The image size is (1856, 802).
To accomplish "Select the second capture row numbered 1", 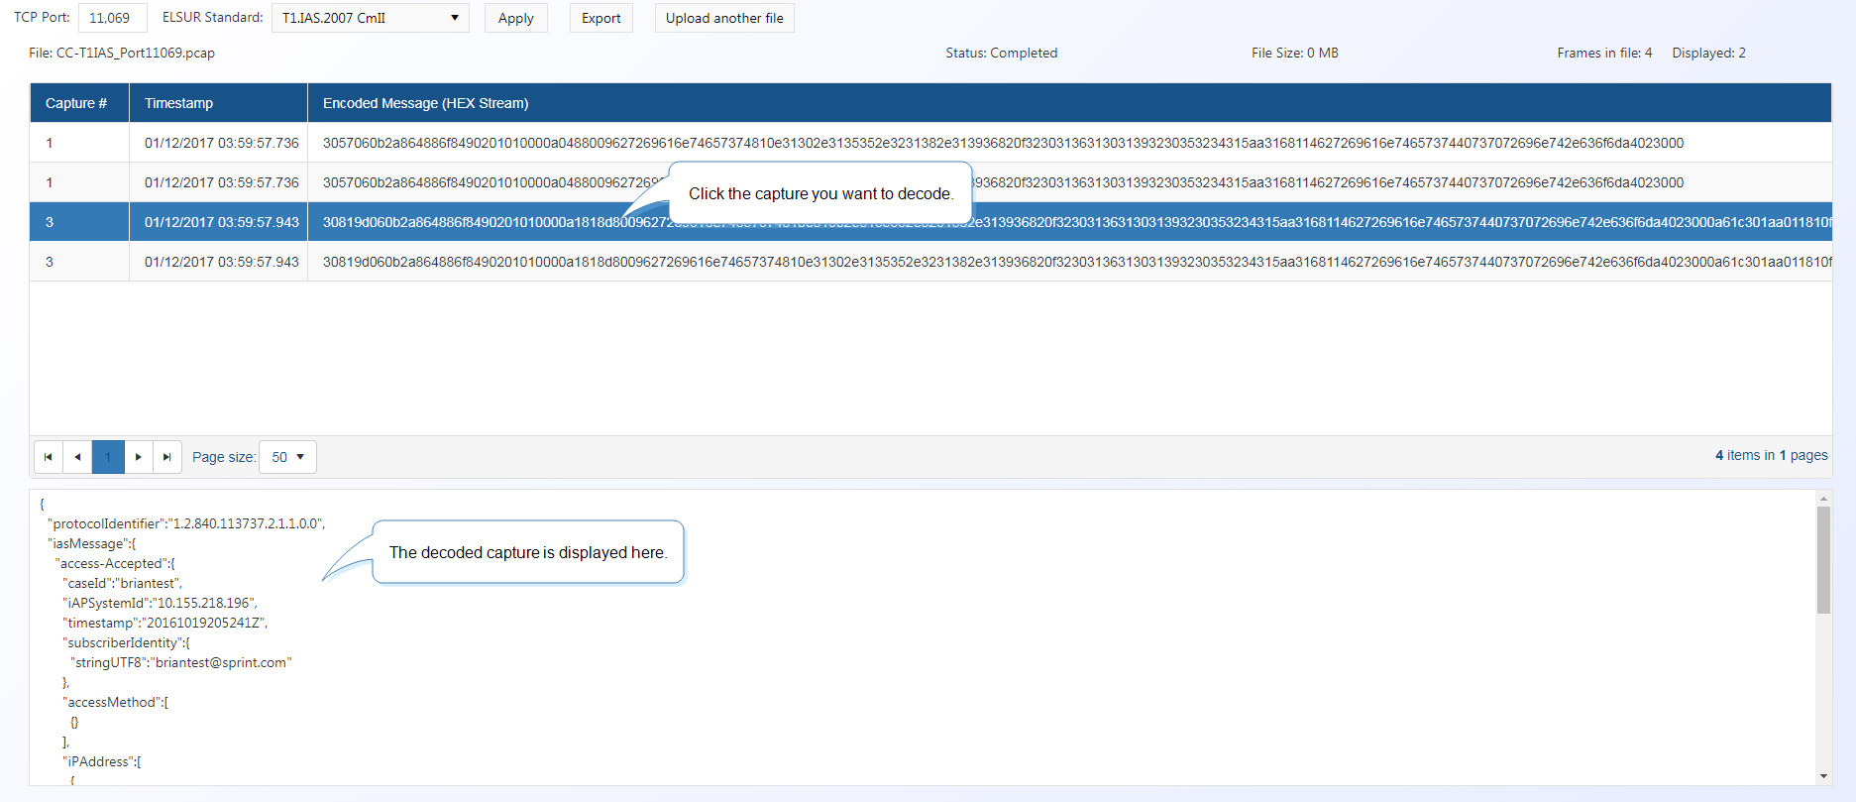I will pos(221,182).
